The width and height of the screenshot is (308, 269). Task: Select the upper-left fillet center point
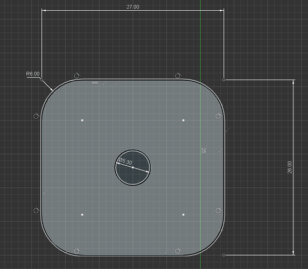(82, 120)
